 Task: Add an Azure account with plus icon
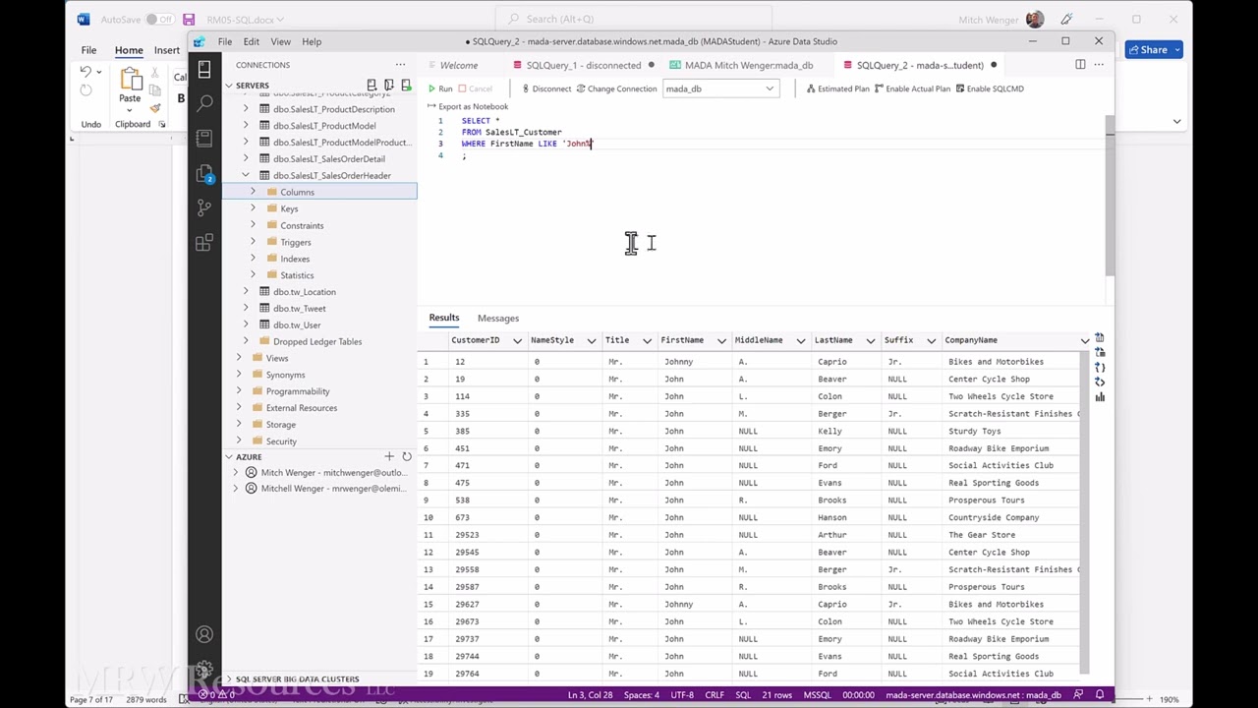(x=389, y=456)
